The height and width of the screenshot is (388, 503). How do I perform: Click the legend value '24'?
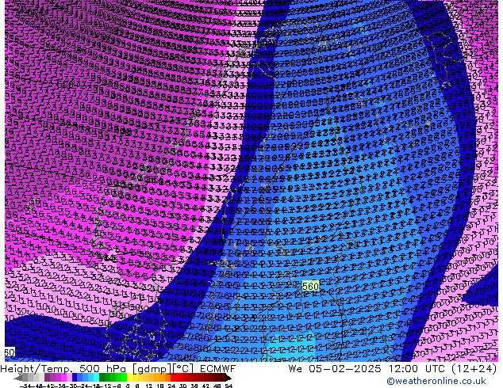171,386
